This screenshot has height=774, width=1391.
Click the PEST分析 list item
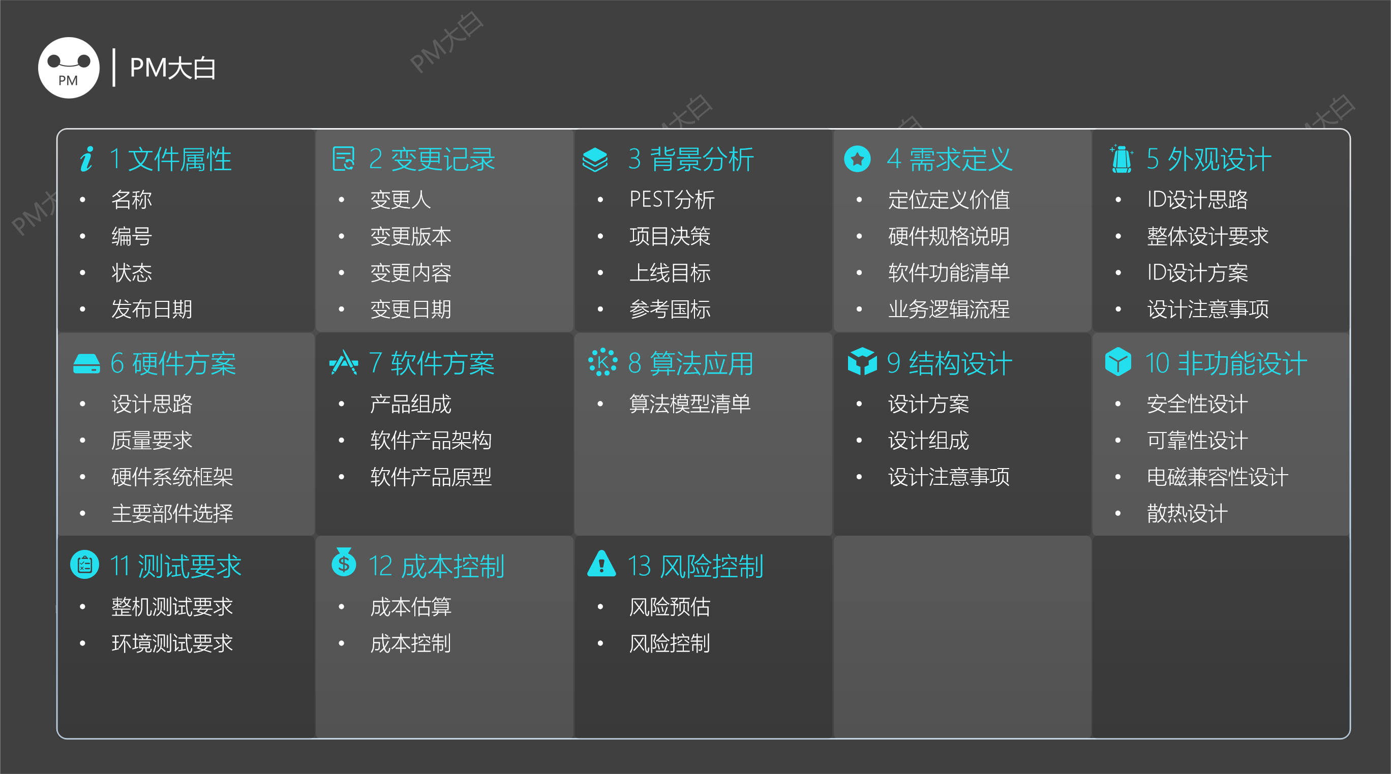click(672, 200)
